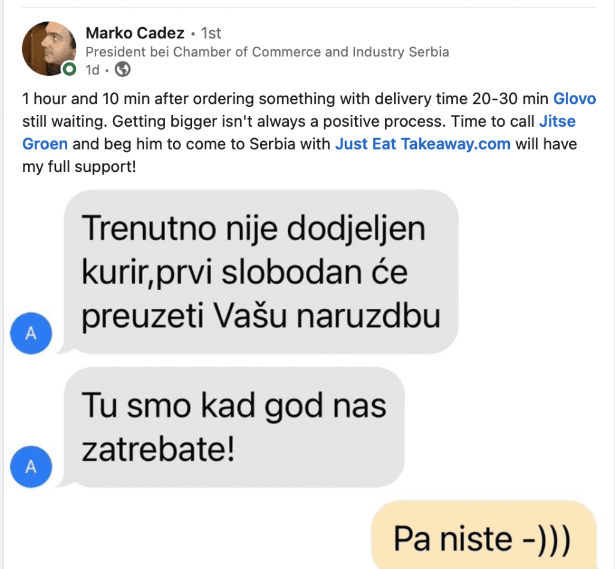Open the Just Eat Takeaway.com mention
The image size is (615, 569).
(423, 144)
